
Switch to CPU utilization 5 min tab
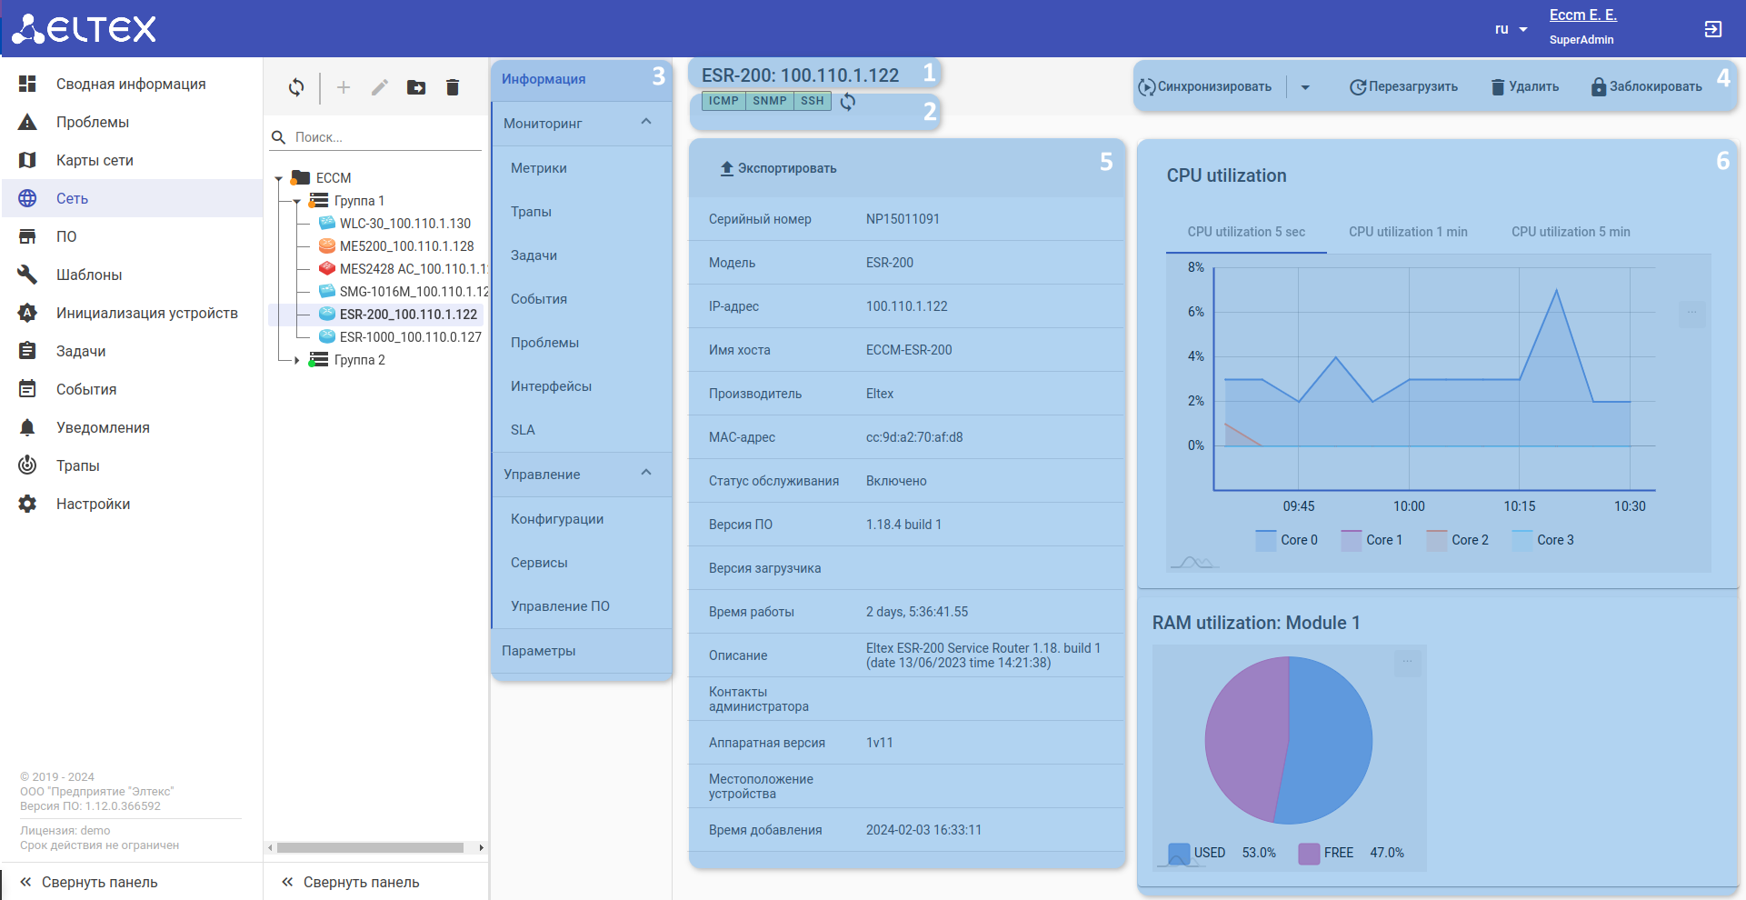coord(1571,232)
